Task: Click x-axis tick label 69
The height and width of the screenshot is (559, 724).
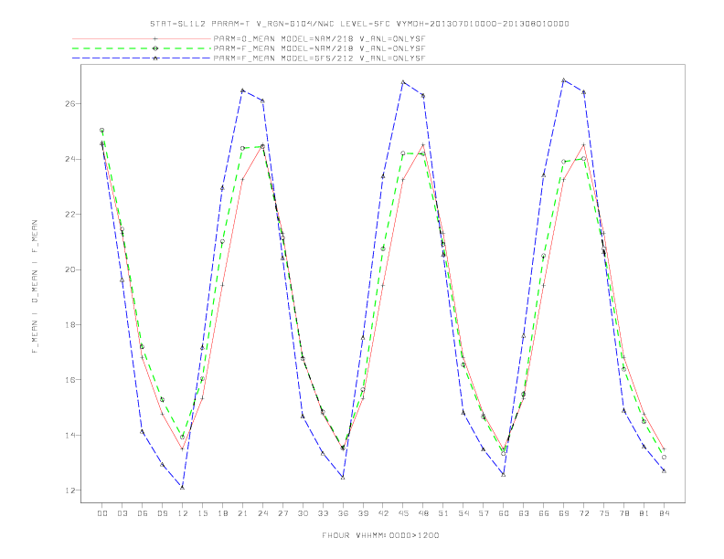Action: (x=564, y=513)
